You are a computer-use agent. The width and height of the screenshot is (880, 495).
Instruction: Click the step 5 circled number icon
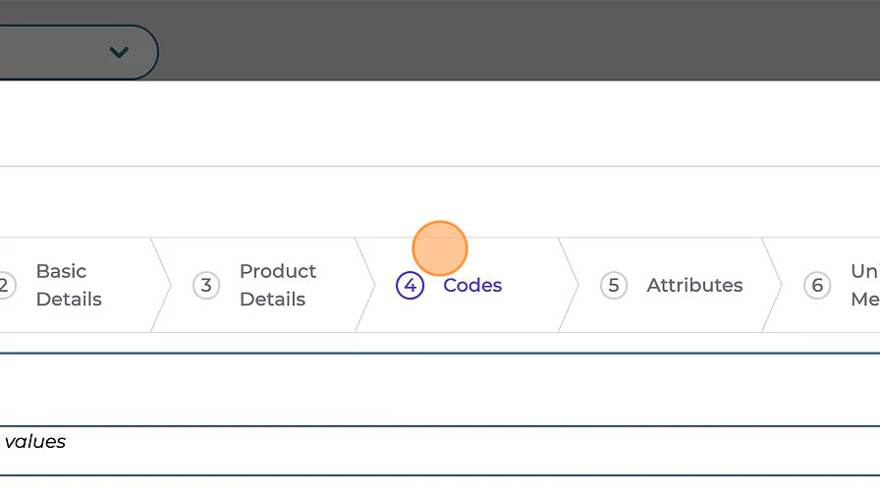coord(614,286)
